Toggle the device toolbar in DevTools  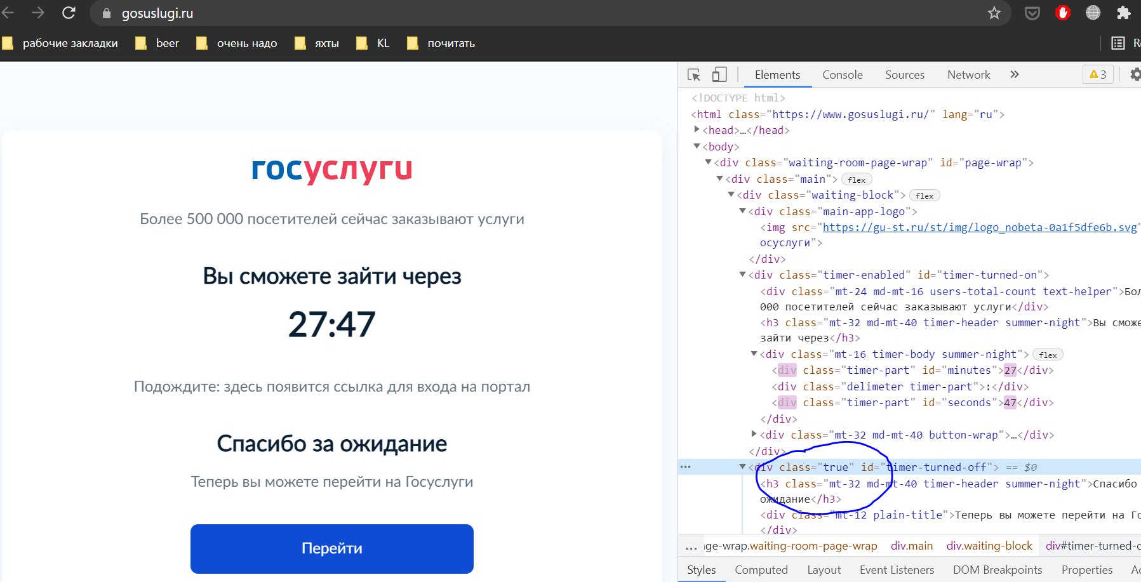coord(719,75)
